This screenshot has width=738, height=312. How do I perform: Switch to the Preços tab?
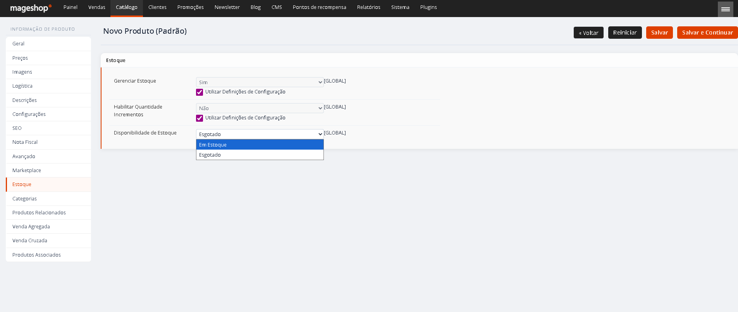pyautogui.click(x=48, y=58)
